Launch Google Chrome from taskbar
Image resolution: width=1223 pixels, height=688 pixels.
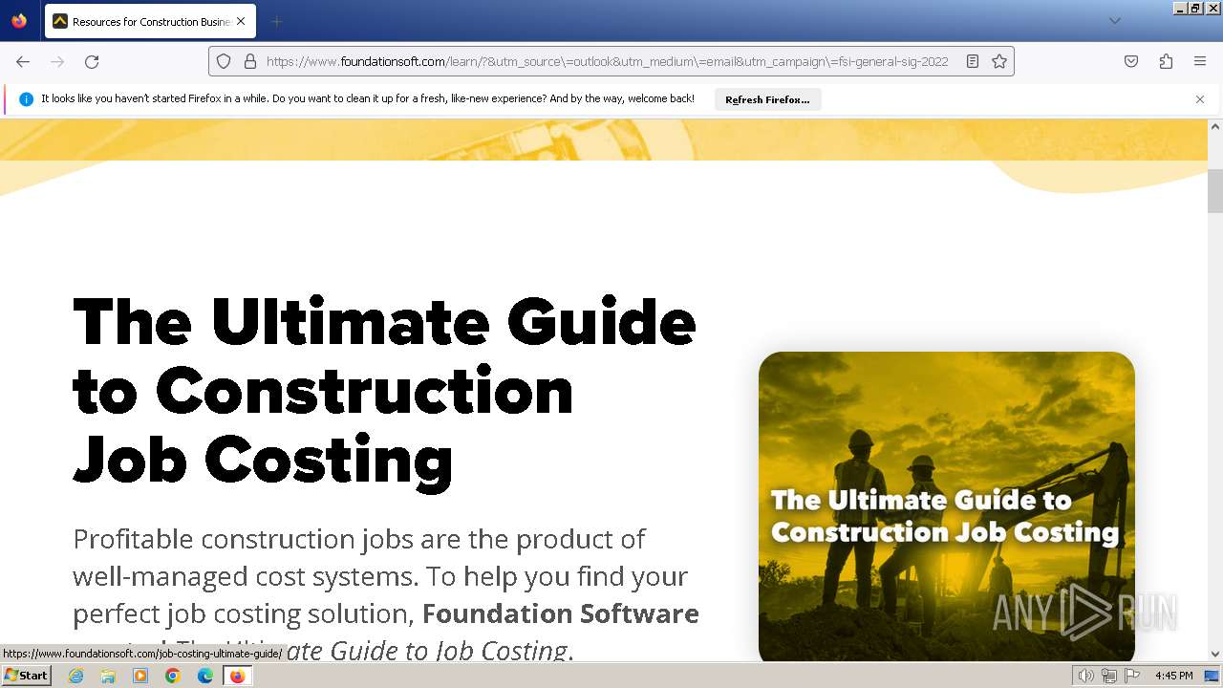coord(173,676)
